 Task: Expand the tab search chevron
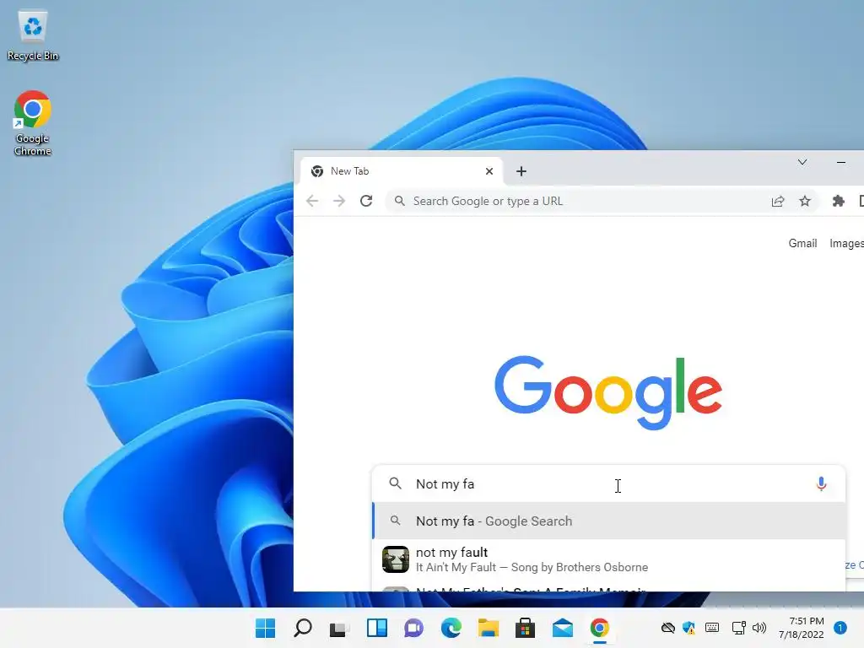pos(802,162)
